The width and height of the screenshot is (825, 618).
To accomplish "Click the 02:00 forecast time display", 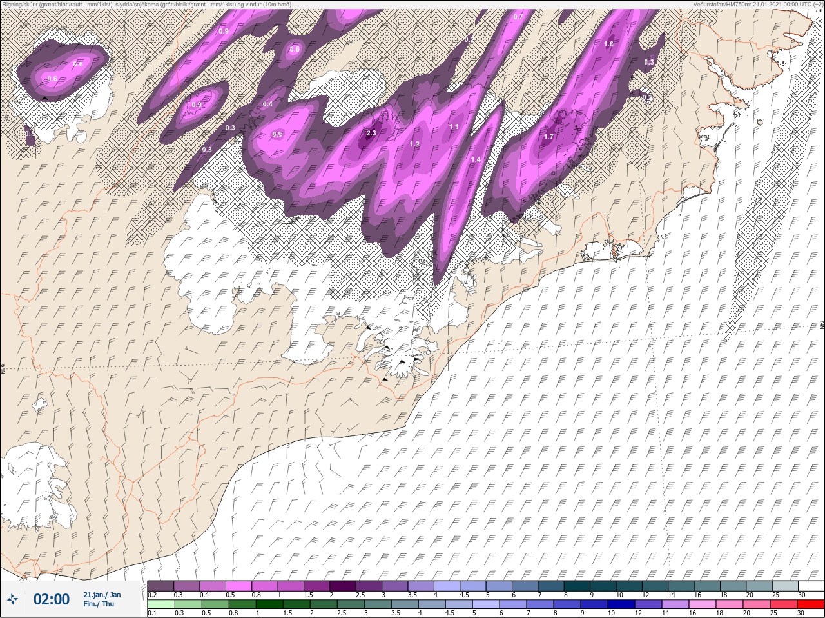I will [x=52, y=599].
